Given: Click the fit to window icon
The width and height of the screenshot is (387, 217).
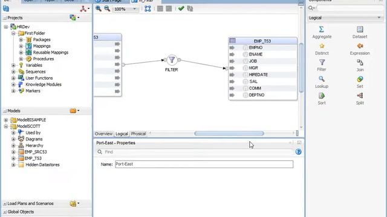Looking at the screenshot, I should [148, 8].
